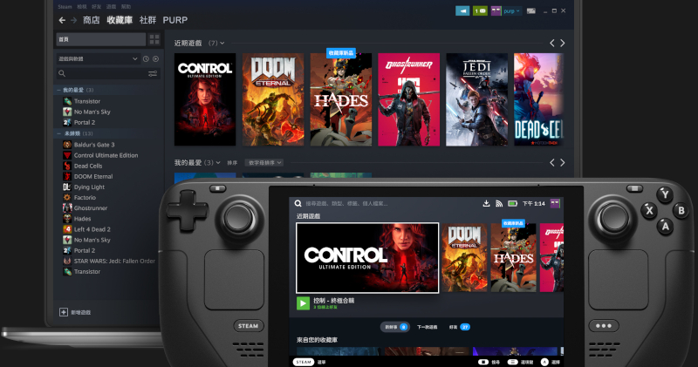Select Dying Light in the sidebar list
Screen dimensions: 698x367
[90, 187]
